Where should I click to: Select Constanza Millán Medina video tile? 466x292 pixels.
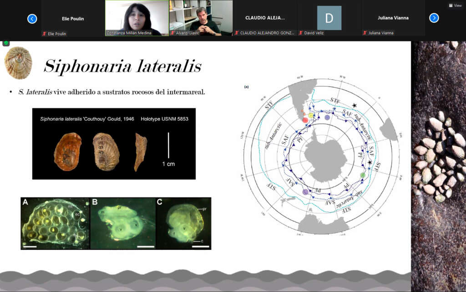(137, 18)
